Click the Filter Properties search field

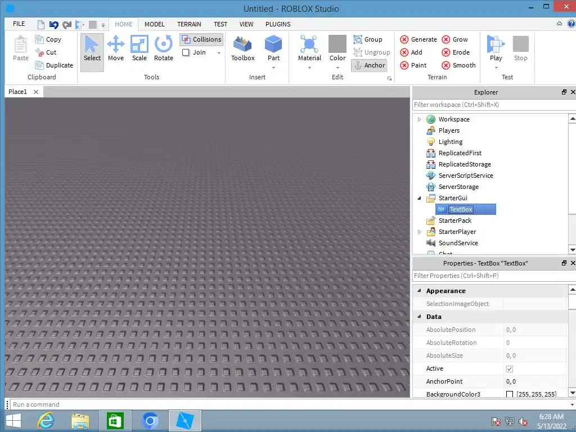[x=494, y=276]
